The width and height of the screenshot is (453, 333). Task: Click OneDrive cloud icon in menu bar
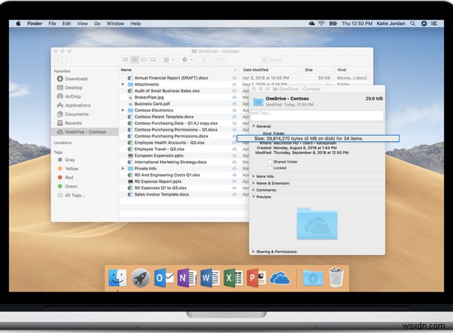tap(312, 23)
